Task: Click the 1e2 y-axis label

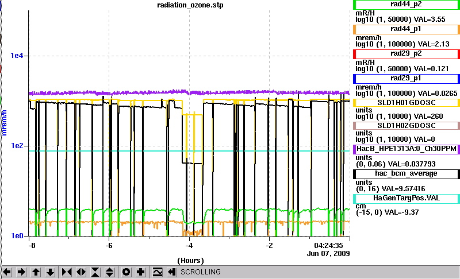Action: pos(17,146)
